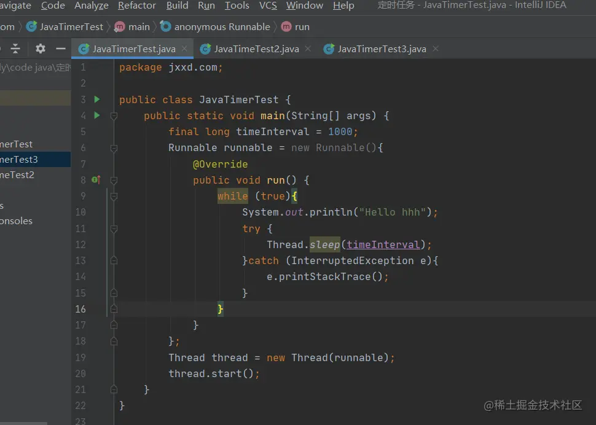Click the while keyword on line 9
This screenshot has height=425, width=596.
point(233,197)
